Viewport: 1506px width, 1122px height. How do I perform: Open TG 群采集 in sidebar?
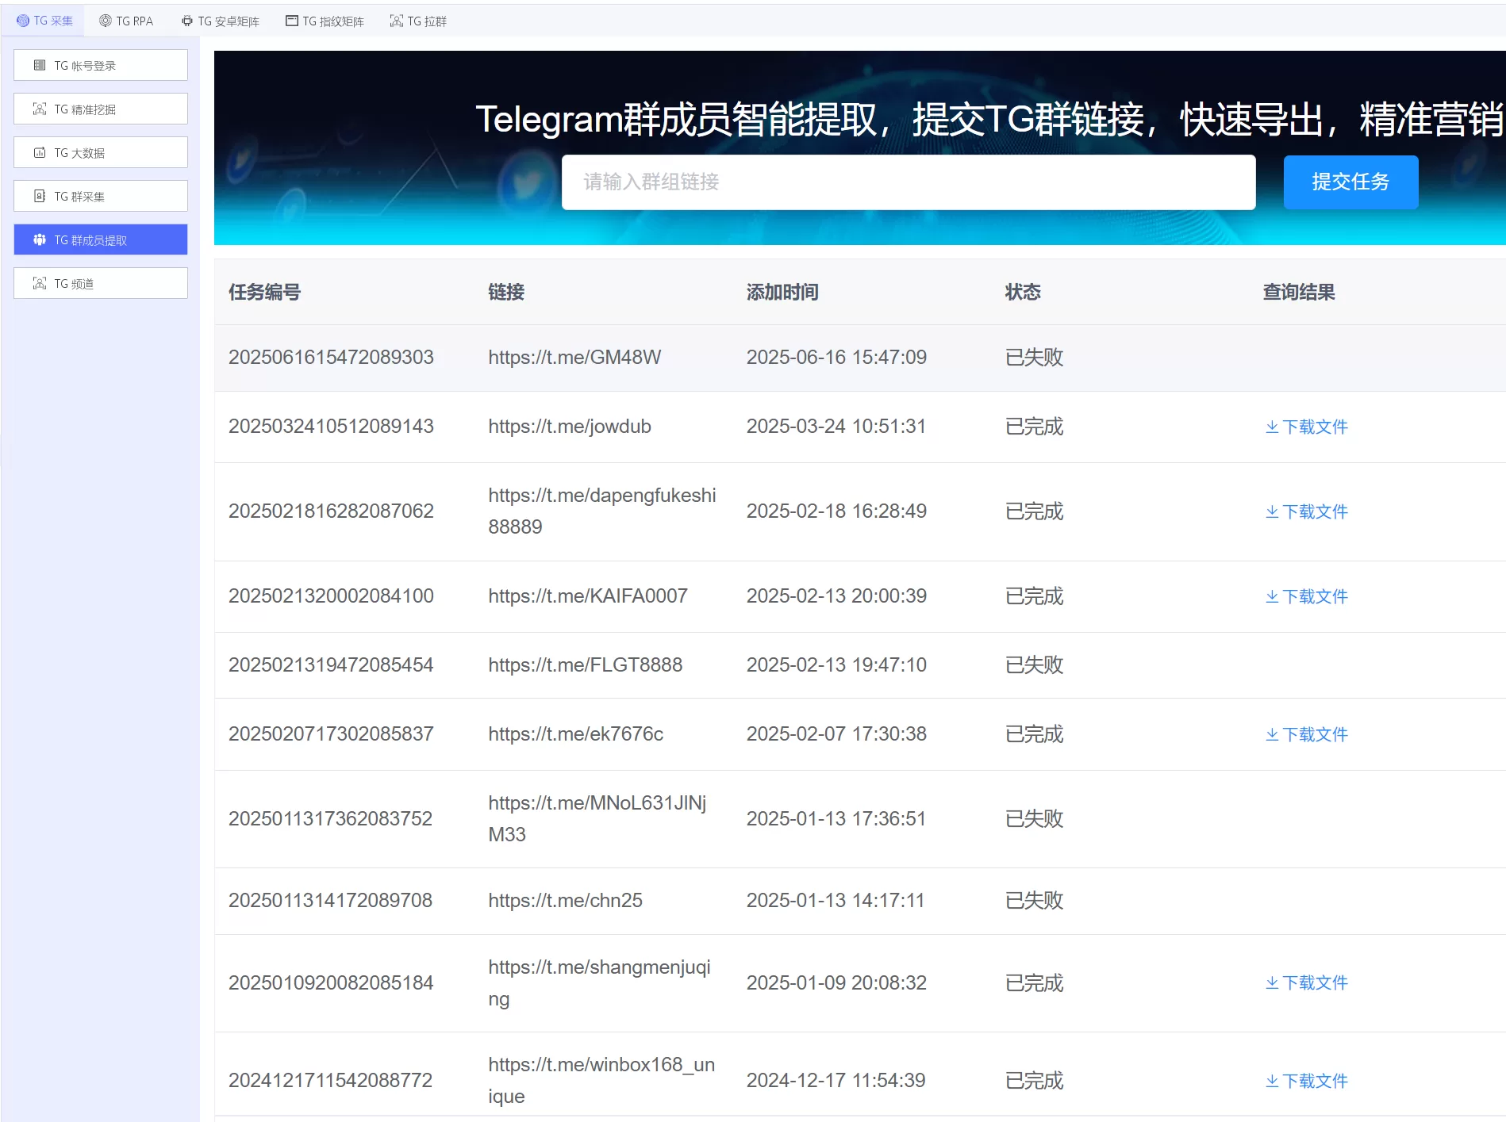pos(101,196)
